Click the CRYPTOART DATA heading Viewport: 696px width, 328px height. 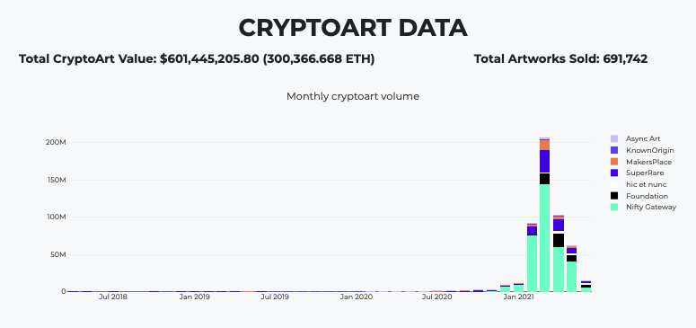pyautogui.click(x=353, y=28)
